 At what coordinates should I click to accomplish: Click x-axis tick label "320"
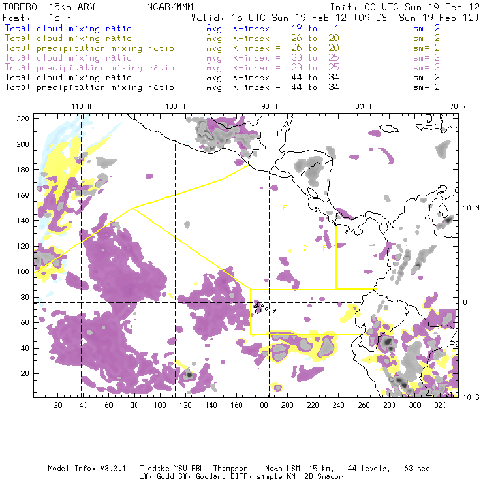440,405
